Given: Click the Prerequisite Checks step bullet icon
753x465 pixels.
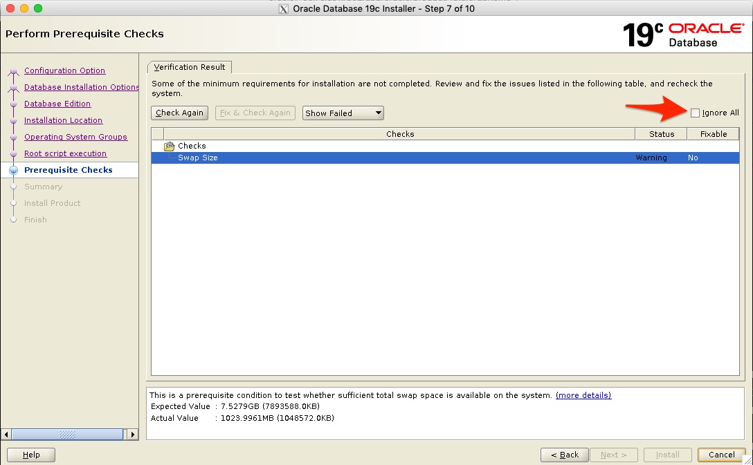Looking at the screenshot, I should [13, 170].
